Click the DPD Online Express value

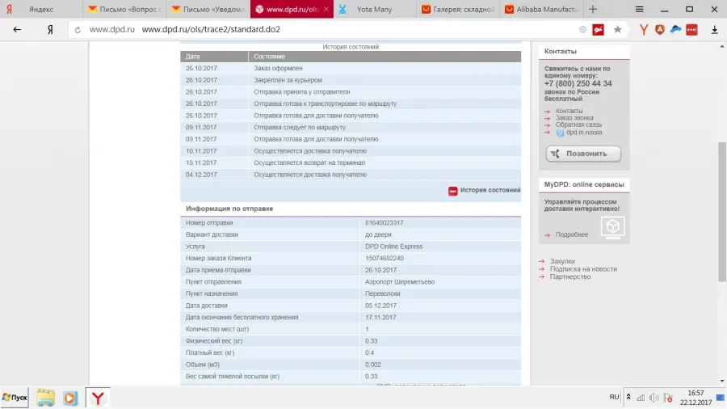tap(393, 247)
